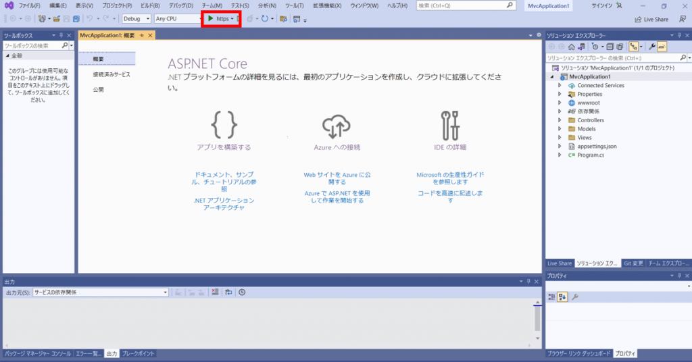Open the Any CPU platform dropdown

(x=178, y=18)
